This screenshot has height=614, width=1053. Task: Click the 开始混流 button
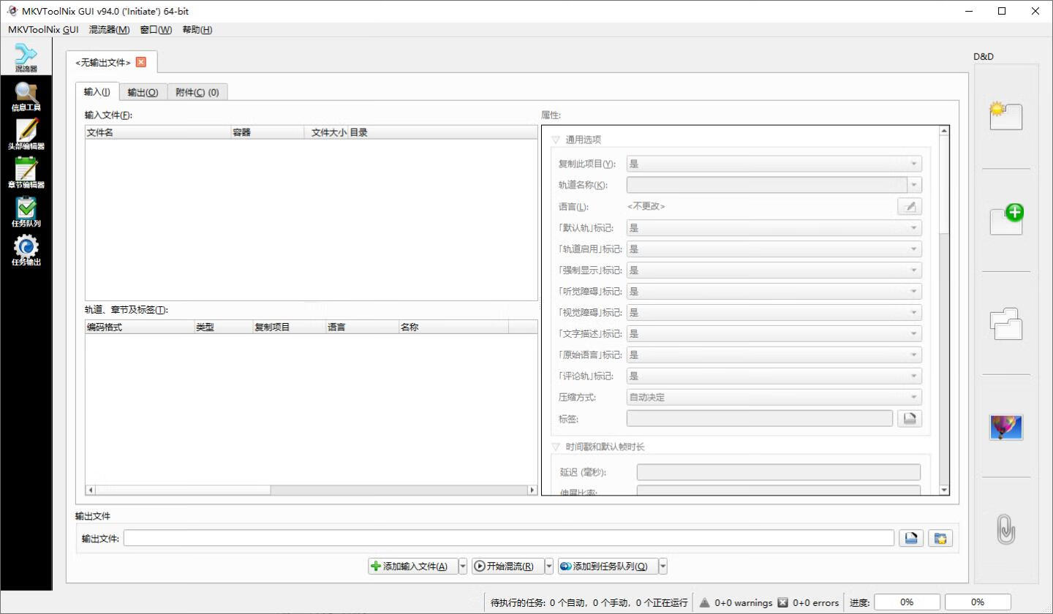[x=507, y=565]
